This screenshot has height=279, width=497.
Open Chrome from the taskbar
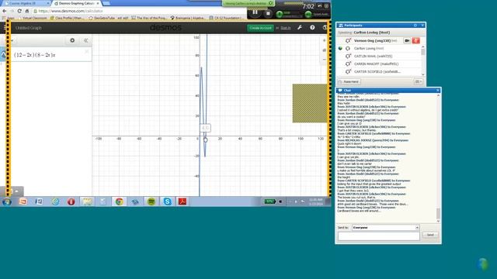[x=119, y=201]
